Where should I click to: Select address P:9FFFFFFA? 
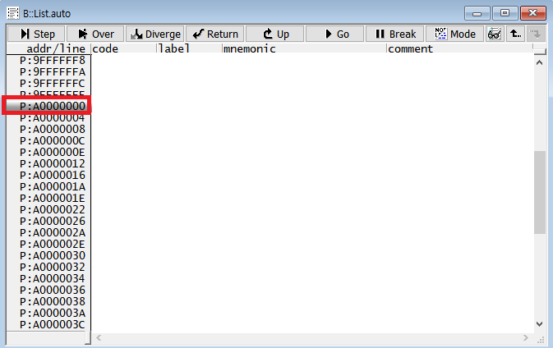(53, 72)
